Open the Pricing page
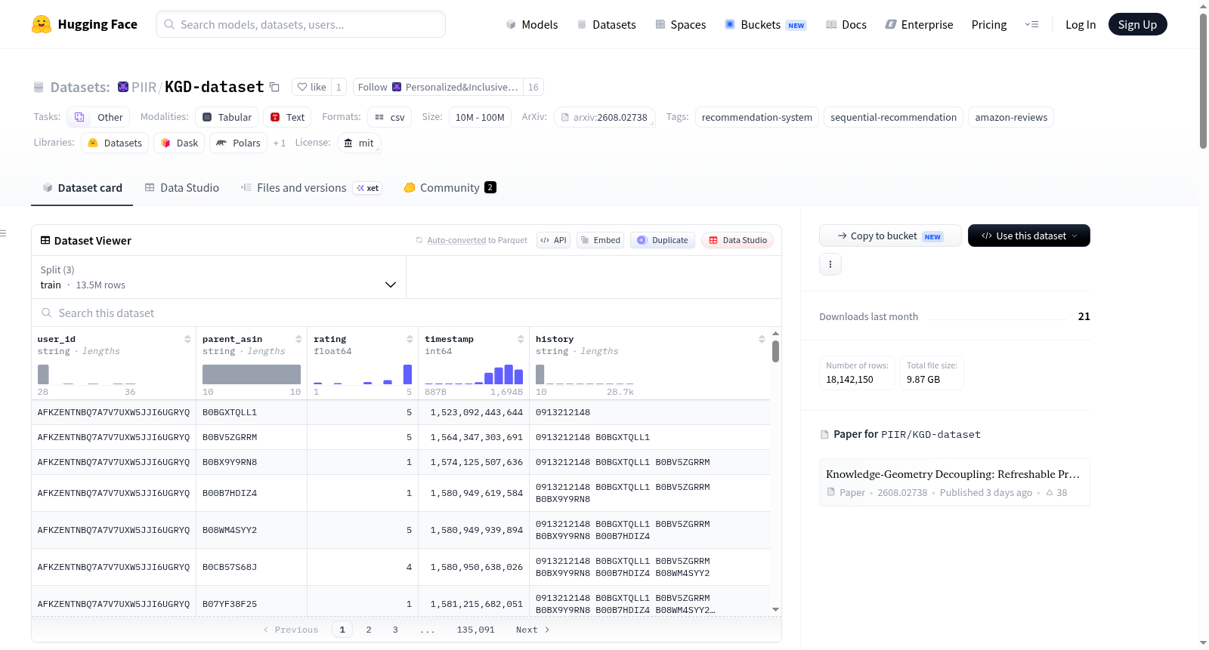This screenshot has height=650, width=1209. pos(989,25)
